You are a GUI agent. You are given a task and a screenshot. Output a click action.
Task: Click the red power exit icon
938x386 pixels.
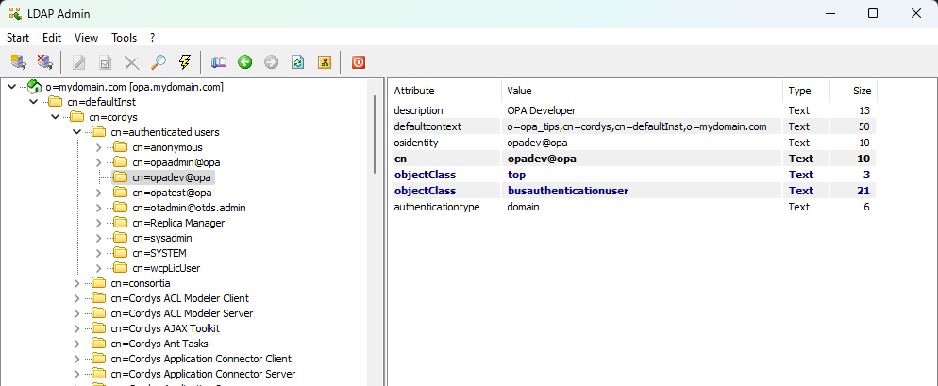coord(358,62)
